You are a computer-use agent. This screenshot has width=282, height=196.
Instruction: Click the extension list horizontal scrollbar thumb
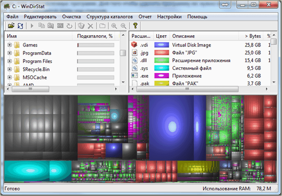(188, 89)
